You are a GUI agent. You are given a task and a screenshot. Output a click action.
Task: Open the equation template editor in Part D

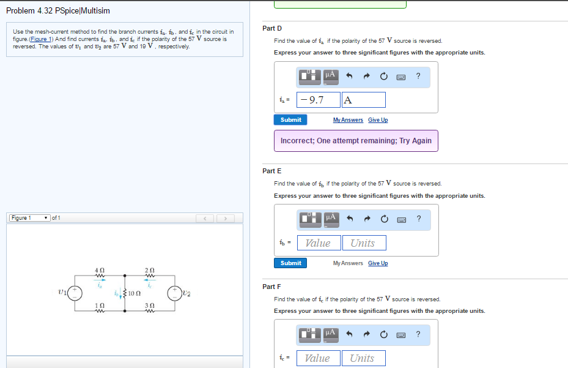tap(309, 77)
